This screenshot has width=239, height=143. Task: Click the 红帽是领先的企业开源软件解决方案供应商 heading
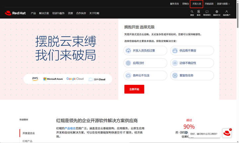pyautogui.click(x=97, y=121)
